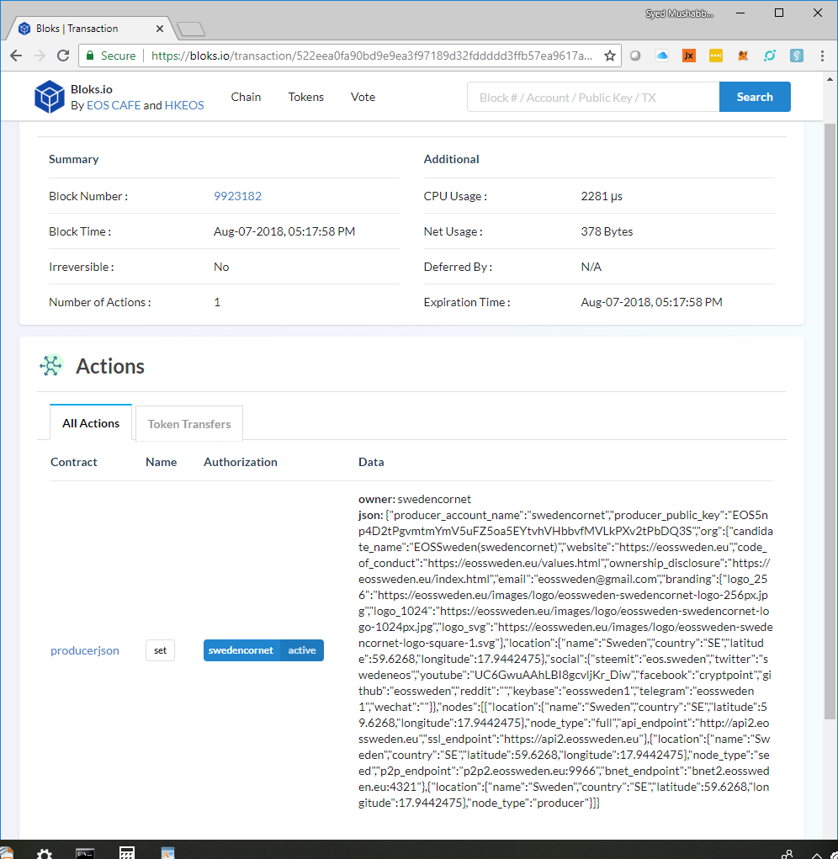Click the secure padlock icon

pos(90,56)
